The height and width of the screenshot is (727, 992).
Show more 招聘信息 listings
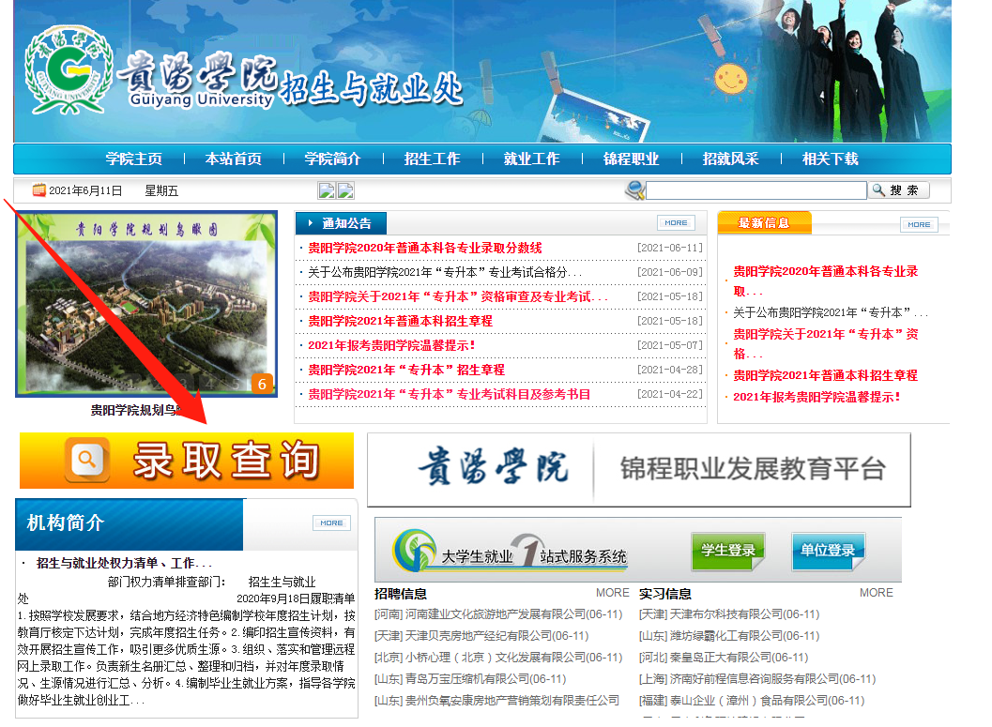(x=612, y=593)
